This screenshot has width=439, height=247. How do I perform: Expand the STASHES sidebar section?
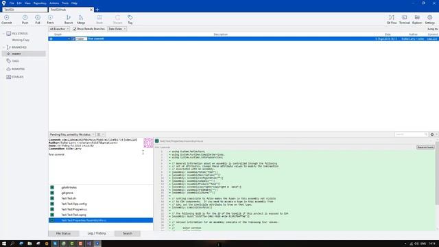[x=3, y=77]
